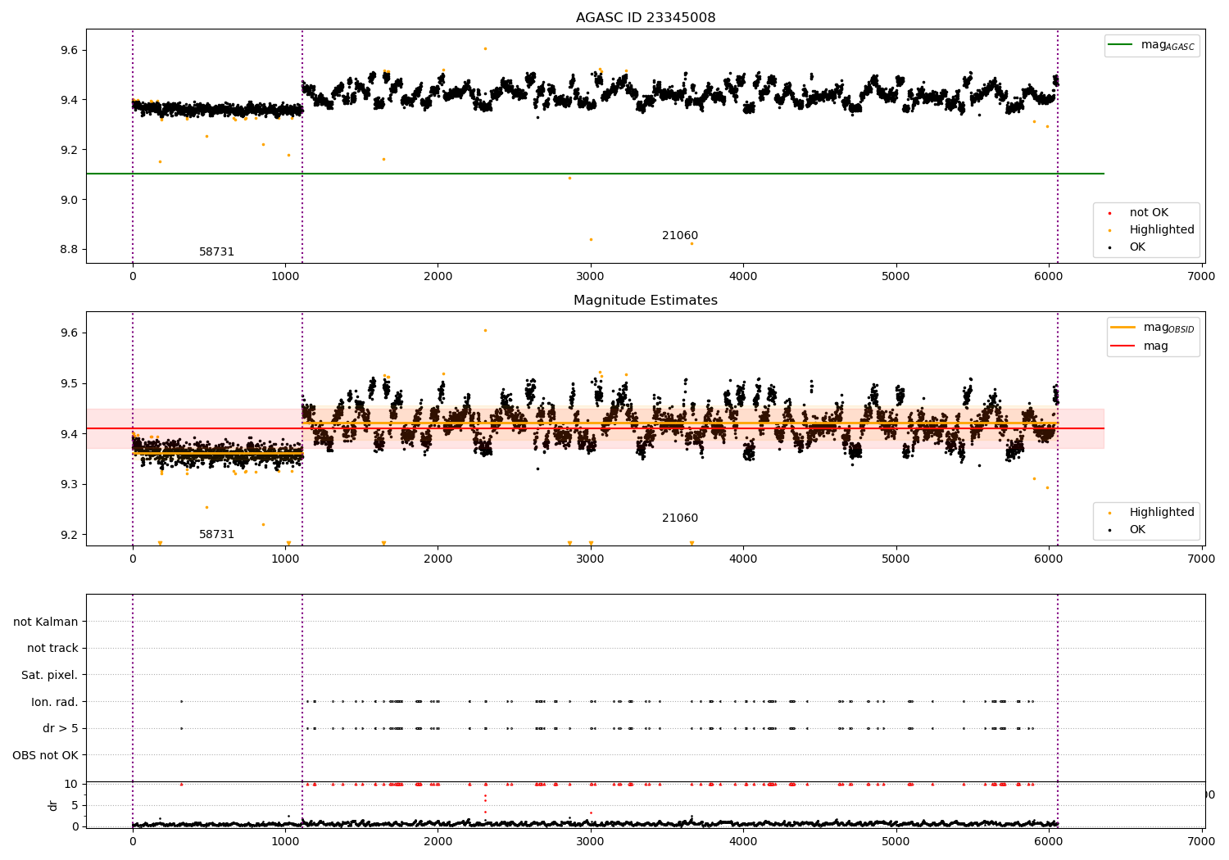The image size is (1229, 860).
Task: Click the '5' tick on the dr axis
Action: (75, 805)
